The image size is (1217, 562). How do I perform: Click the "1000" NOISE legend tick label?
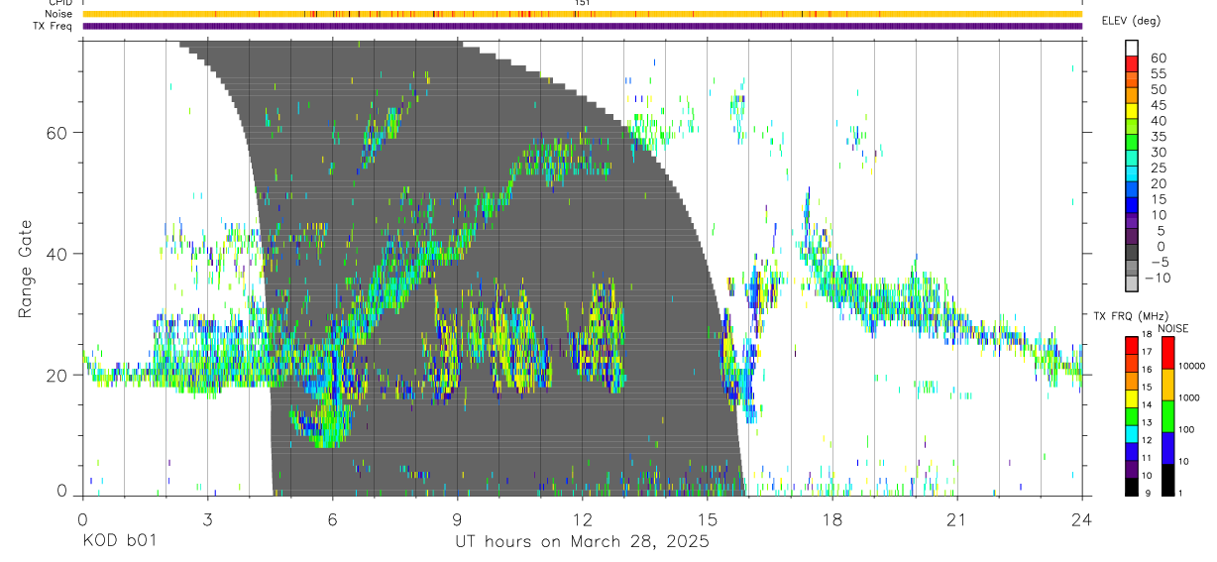point(1189,397)
